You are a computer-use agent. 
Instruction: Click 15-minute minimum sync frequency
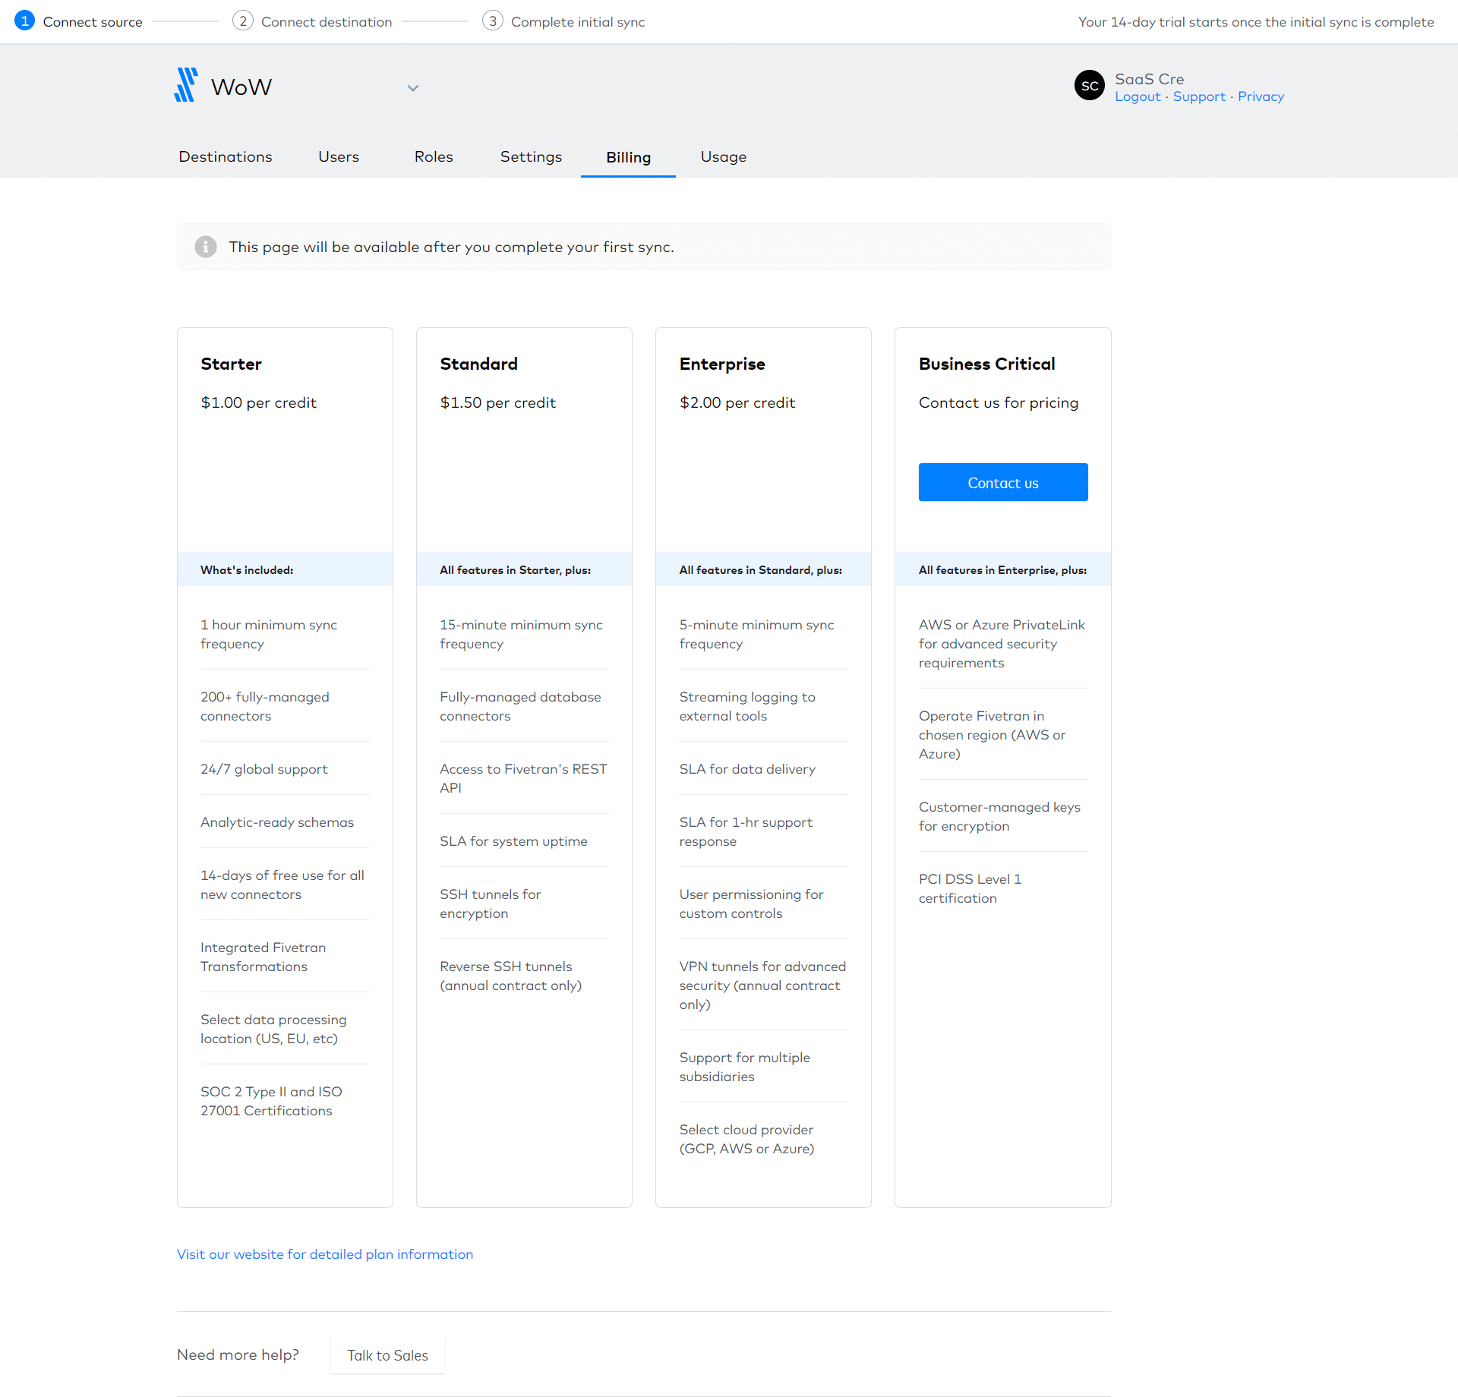(x=521, y=634)
